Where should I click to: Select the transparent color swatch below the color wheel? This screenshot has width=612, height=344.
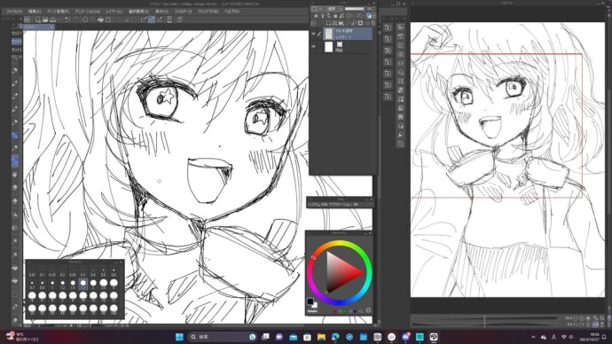pos(312,311)
